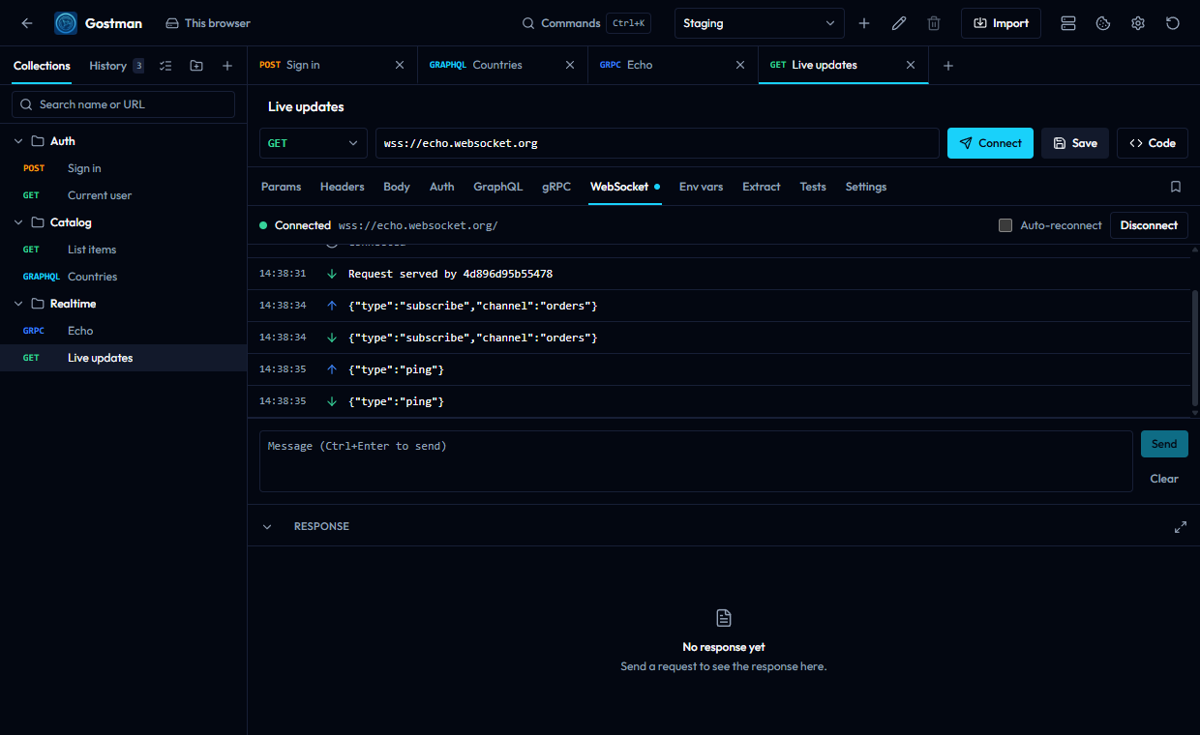Close the Live updates tab
Viewport: 1200px width, 735px height.
point(911,65)
